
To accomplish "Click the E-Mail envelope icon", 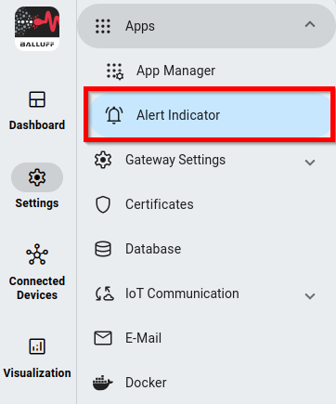I will tap(103, 338).
